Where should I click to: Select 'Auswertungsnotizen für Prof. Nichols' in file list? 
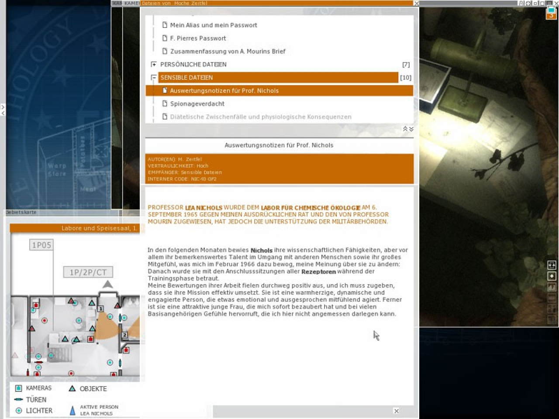[x=279, y=91]
